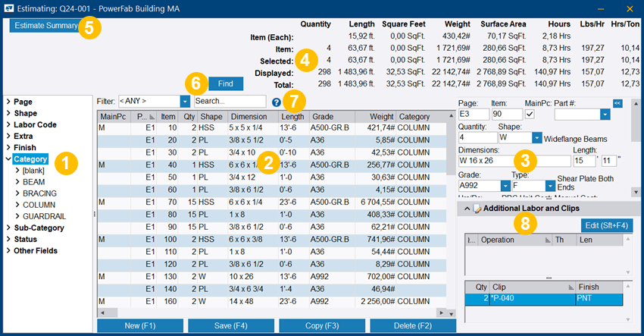Click the Length feet field
644x336 pixels.
(x=584, y=161)
